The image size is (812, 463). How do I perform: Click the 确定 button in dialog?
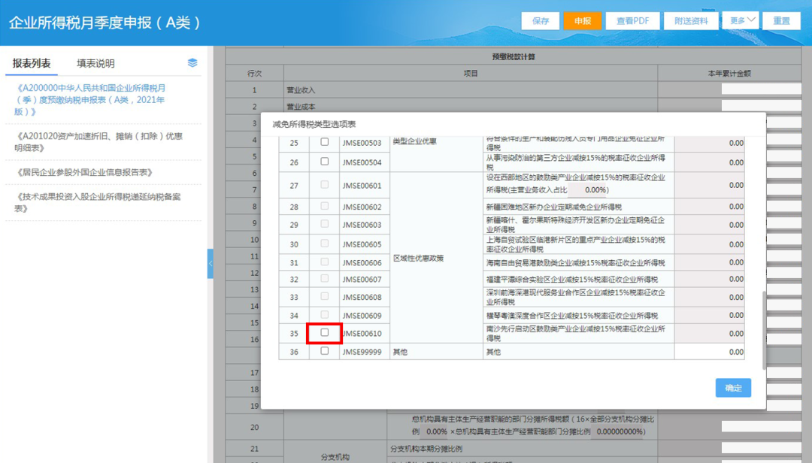(733, 388)
